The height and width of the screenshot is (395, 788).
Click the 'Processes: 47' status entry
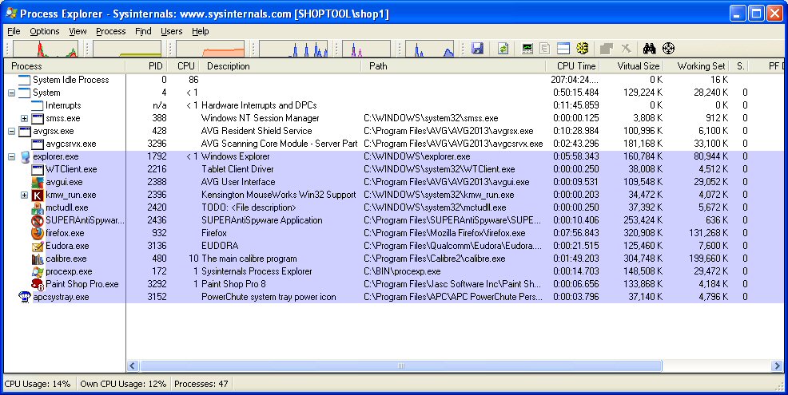click(x=201, y=384)
